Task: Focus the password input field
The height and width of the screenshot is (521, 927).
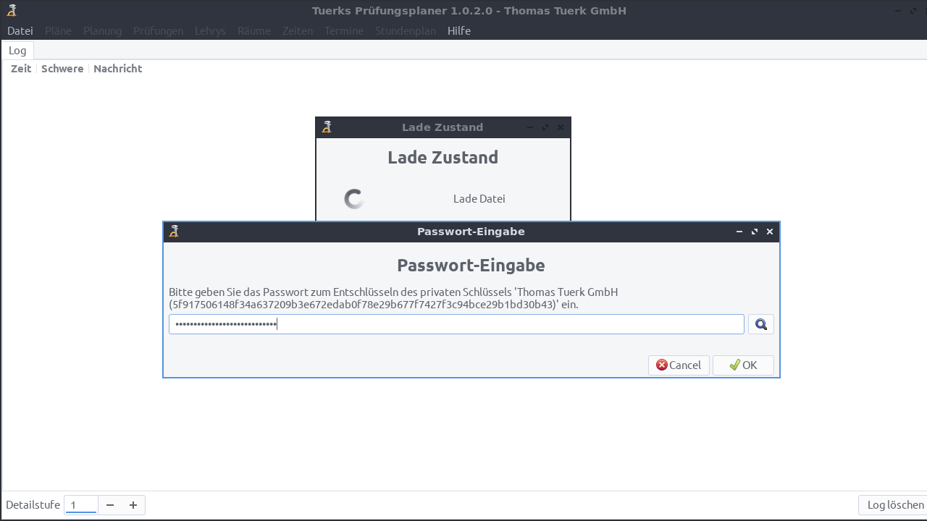Action: point(456,324)
